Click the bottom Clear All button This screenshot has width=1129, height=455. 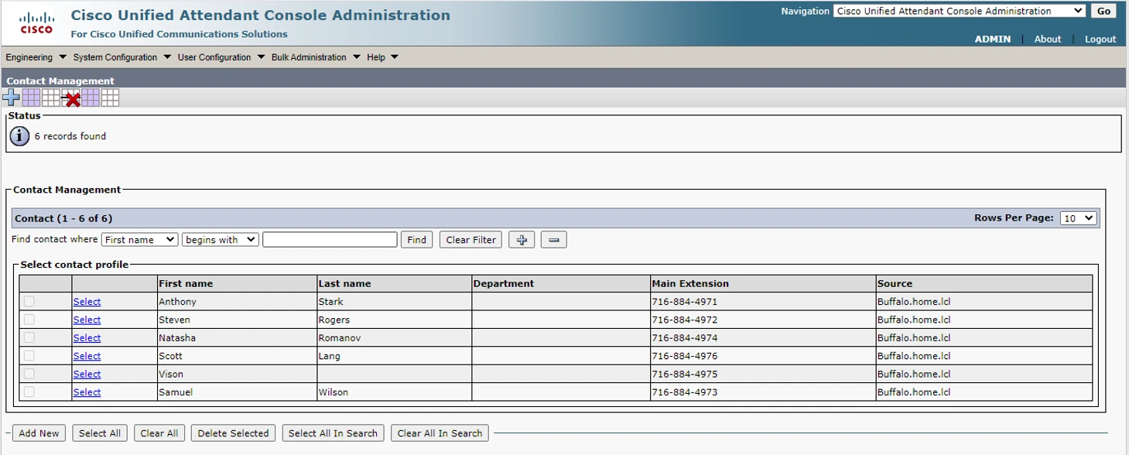coord(159,433)
